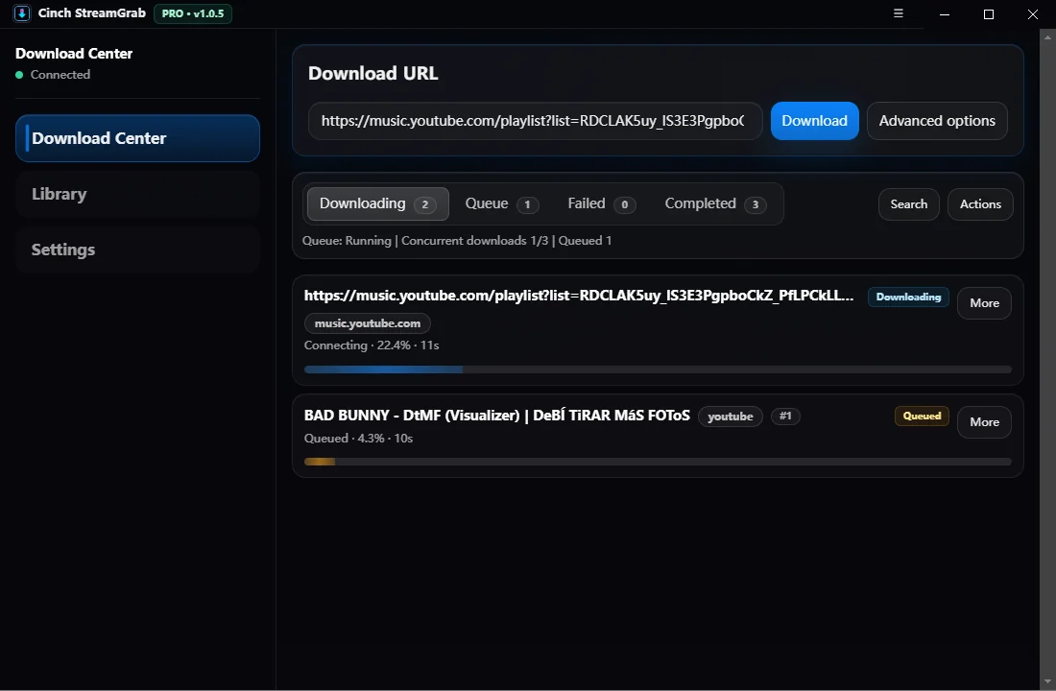Open Advanced options
Screen dimensions: 1056x691
[x=937, y=121]
